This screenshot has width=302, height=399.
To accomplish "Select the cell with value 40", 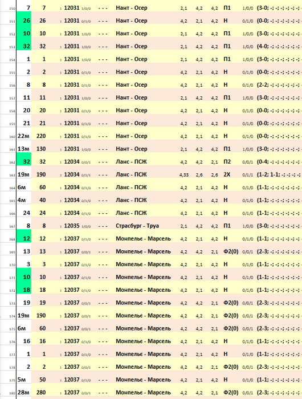I will (x=43, y=200).
